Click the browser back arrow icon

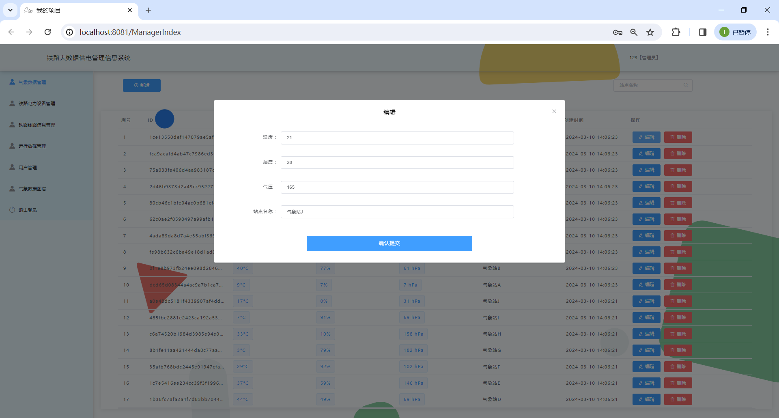coord(11,32)
